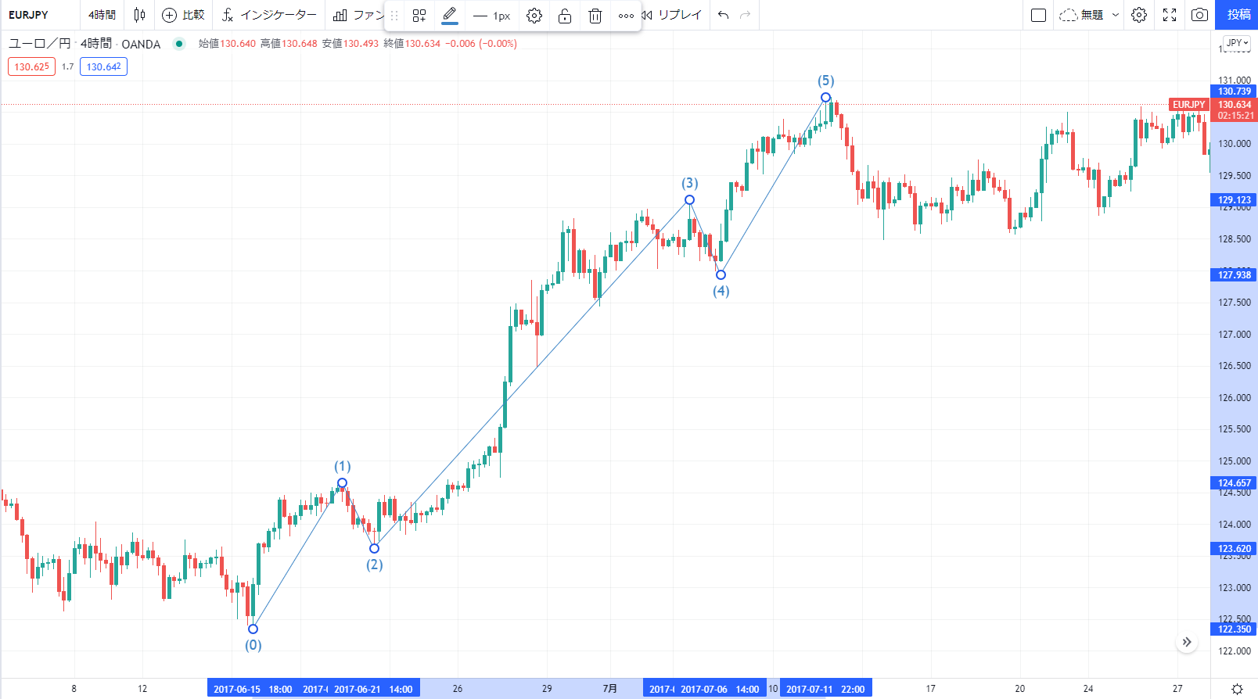Click the 127.938 price axis label

(1235, 275)
